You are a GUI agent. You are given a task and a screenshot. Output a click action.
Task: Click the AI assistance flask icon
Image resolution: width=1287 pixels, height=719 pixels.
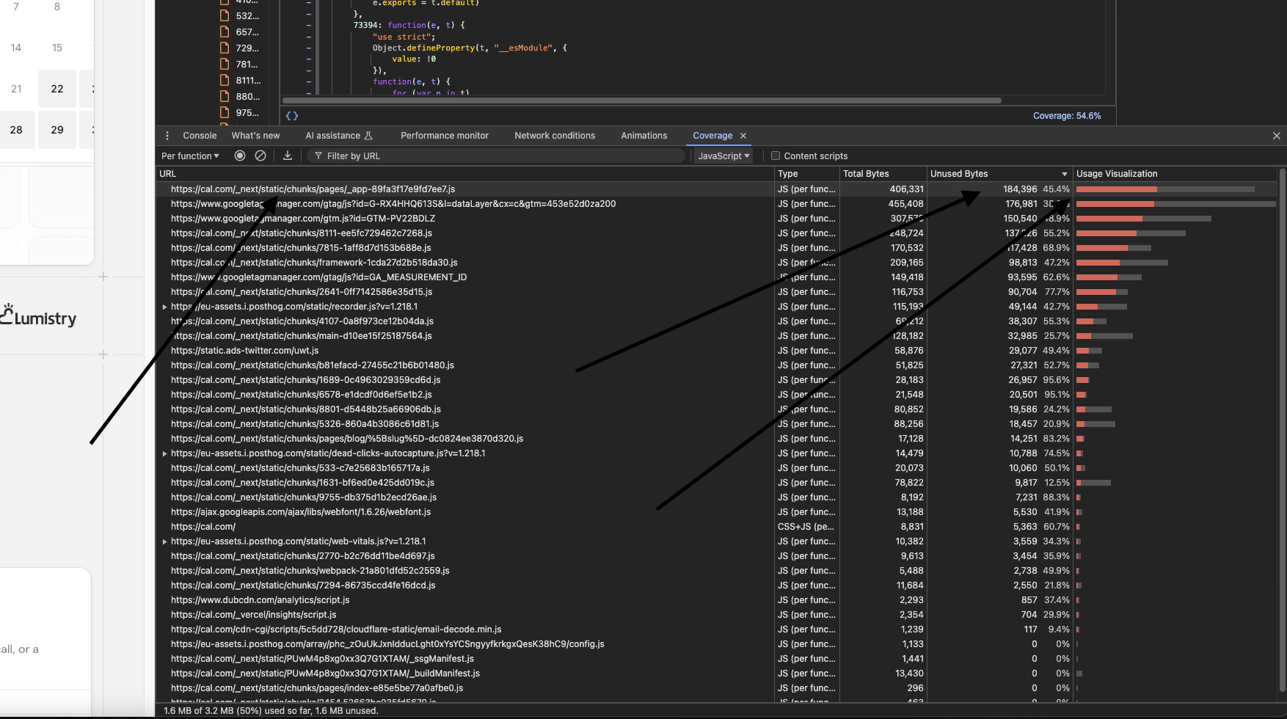368,136
